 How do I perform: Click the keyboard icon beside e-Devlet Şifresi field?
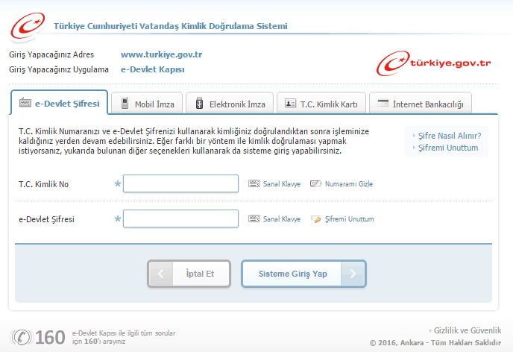254,219
